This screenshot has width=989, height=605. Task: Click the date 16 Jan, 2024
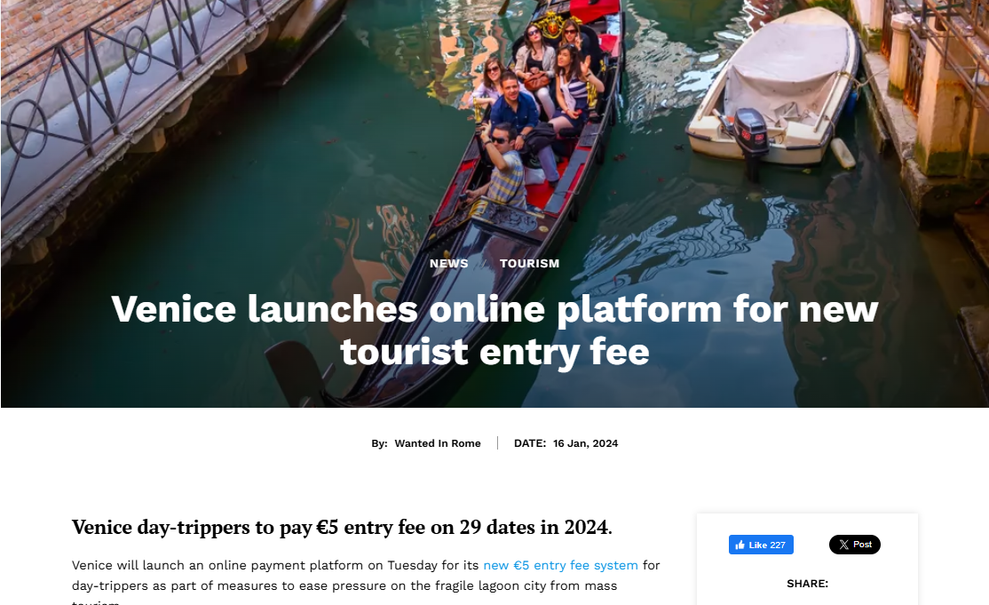pyautogui.click(x=585, y=443)
